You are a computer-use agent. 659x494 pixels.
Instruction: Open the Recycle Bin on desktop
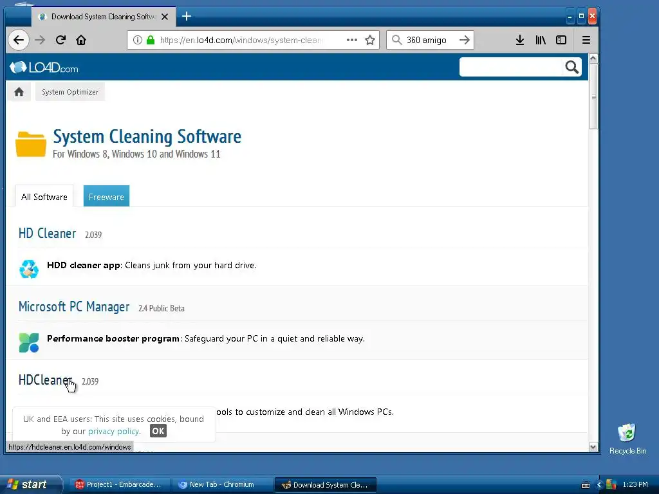click(627, 439)
